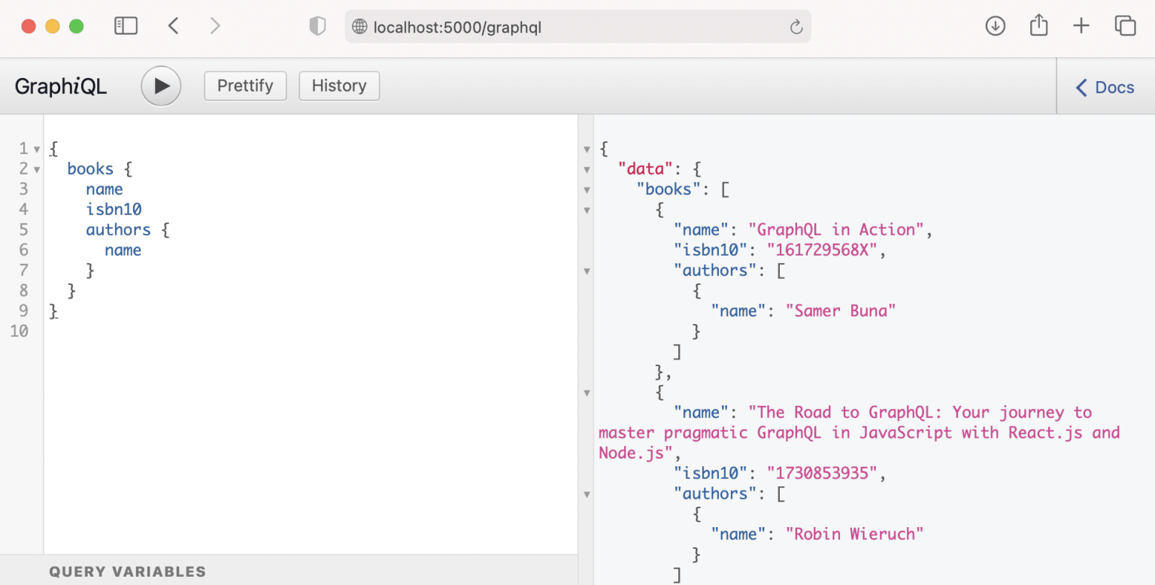The height and width of the screenshot is (585, 1155).
Task: Collapse the "books" array in results
Action: [x=587, y=190]
